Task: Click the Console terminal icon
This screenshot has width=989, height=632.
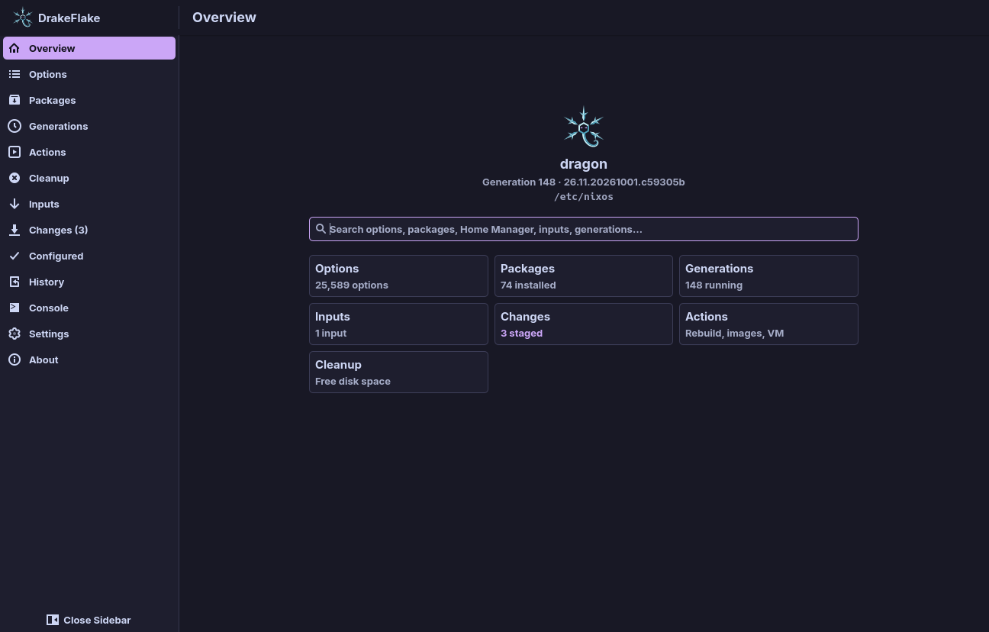Action: pyautogui.click(x=14, y=308)
